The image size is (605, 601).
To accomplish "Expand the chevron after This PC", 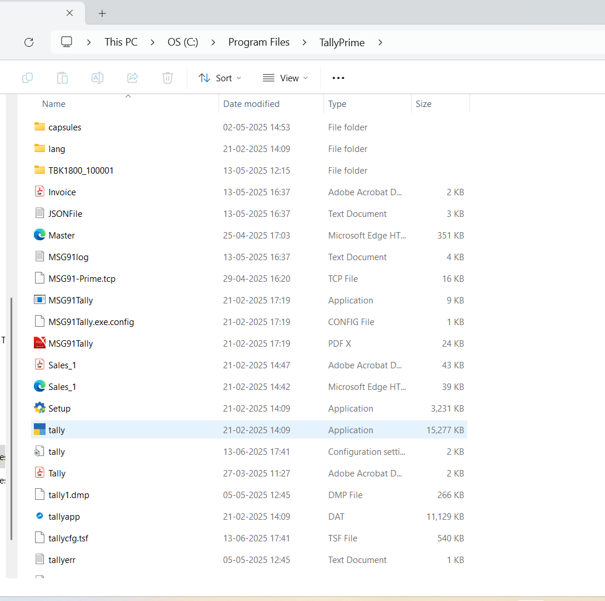I will [x=152, y=42].
